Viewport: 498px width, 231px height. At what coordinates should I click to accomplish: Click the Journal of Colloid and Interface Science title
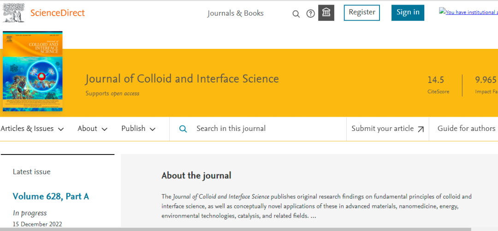[182, 79]
